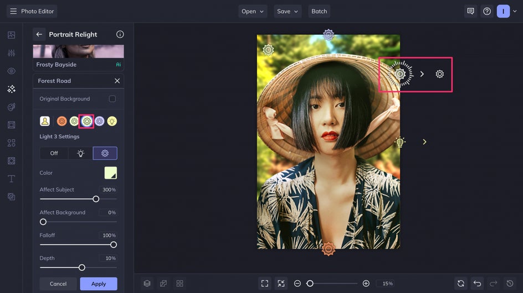Open the Edit sliders sidebar tool
Viewport: 523px width, 293px height.
coord(11,53)
